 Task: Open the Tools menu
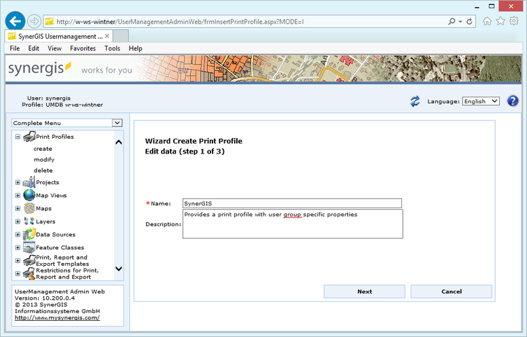click(x=112, y=48)
